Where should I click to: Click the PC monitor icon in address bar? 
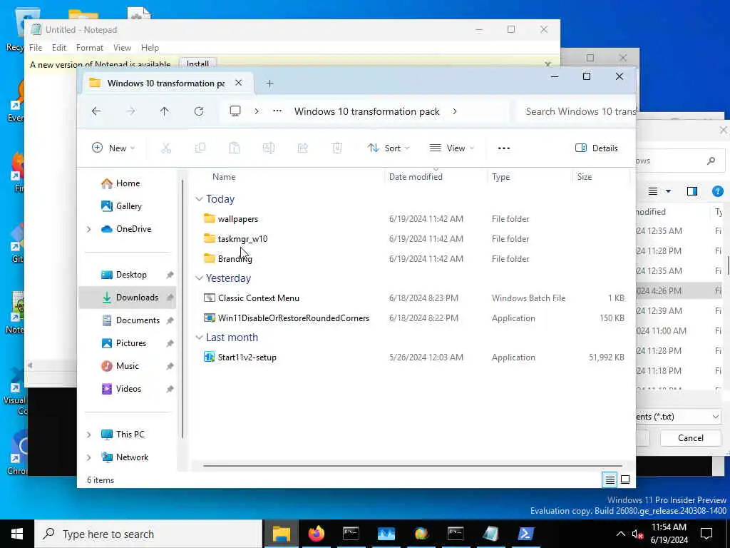[x=235, y=111]
